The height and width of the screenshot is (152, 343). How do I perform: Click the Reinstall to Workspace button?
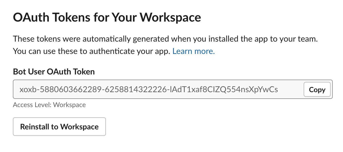59,127
